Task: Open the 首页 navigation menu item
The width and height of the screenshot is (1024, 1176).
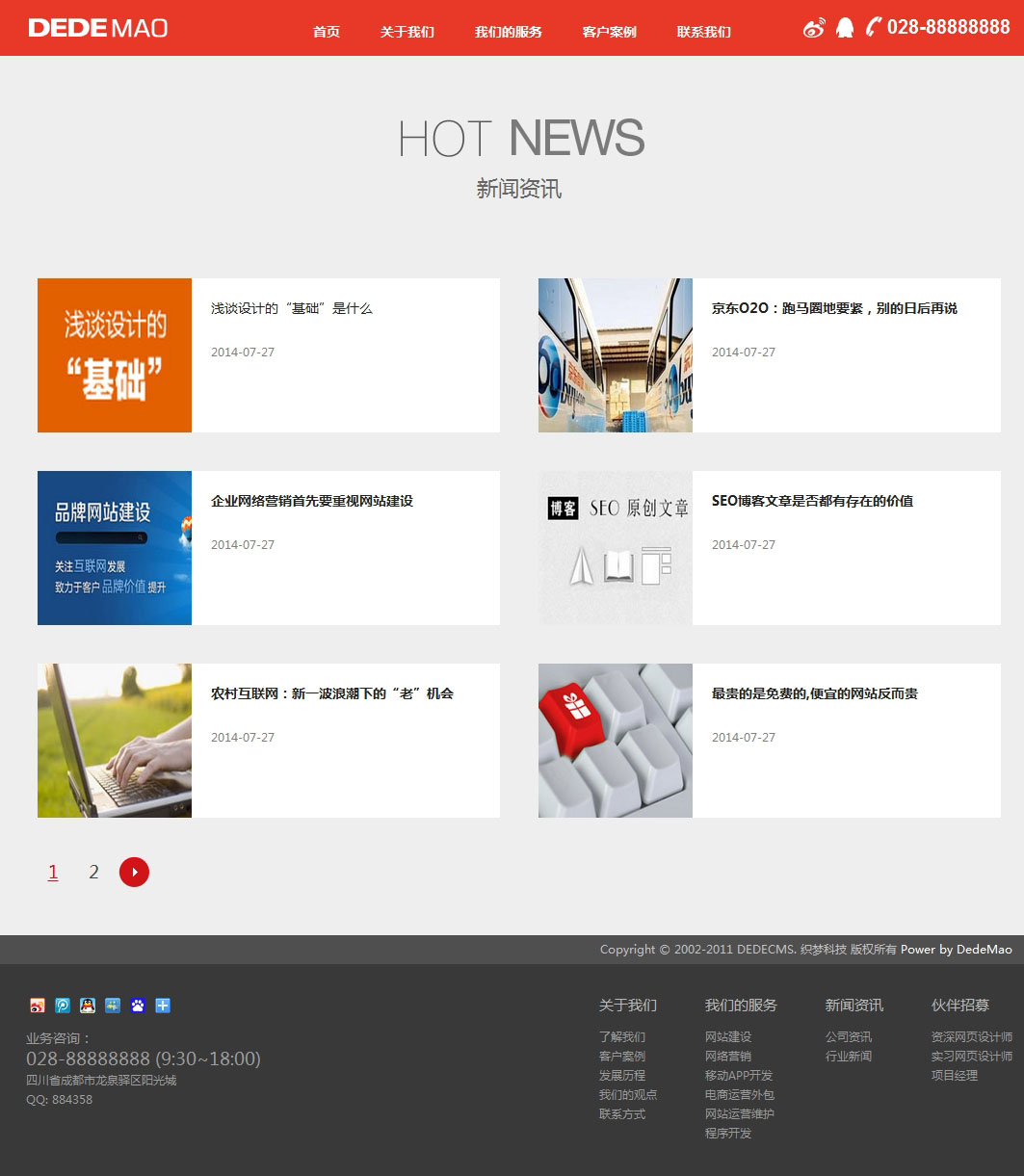Action: click(x=327, y=32)
